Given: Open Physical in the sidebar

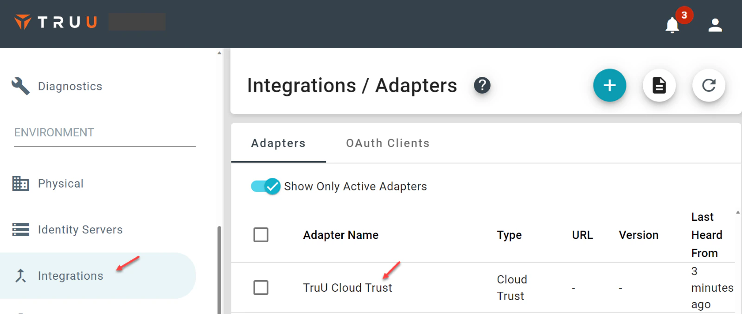Looking at the screenshot, I should (x=61, y=183).
